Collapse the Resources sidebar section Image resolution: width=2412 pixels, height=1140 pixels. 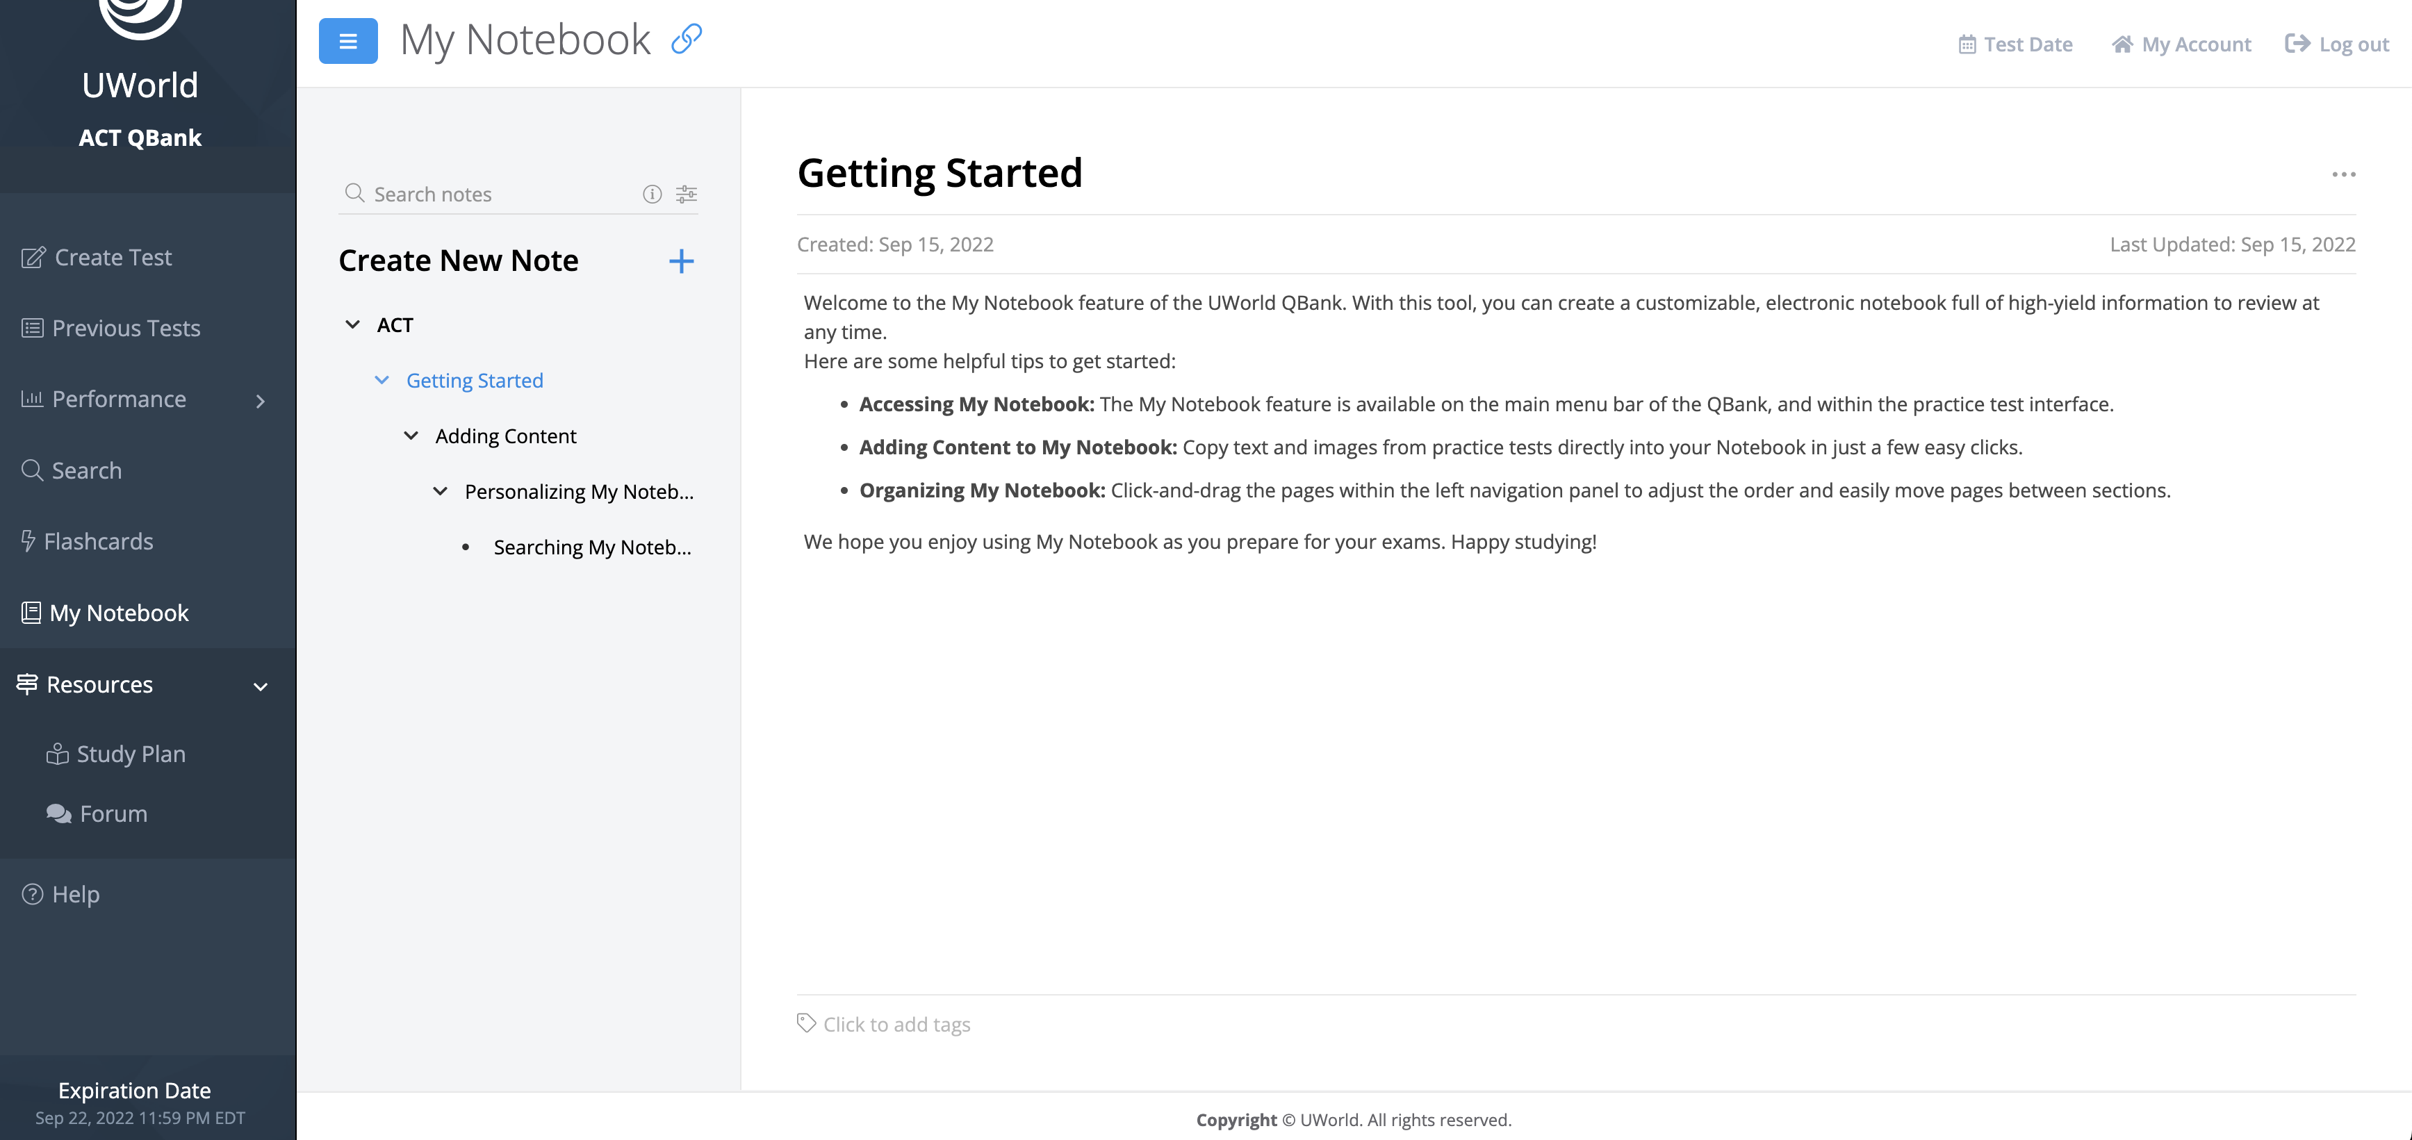[261, 686]
